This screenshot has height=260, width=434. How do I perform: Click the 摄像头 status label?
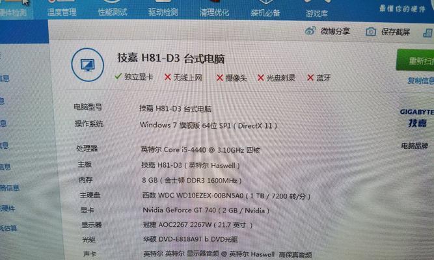[236, 78]
